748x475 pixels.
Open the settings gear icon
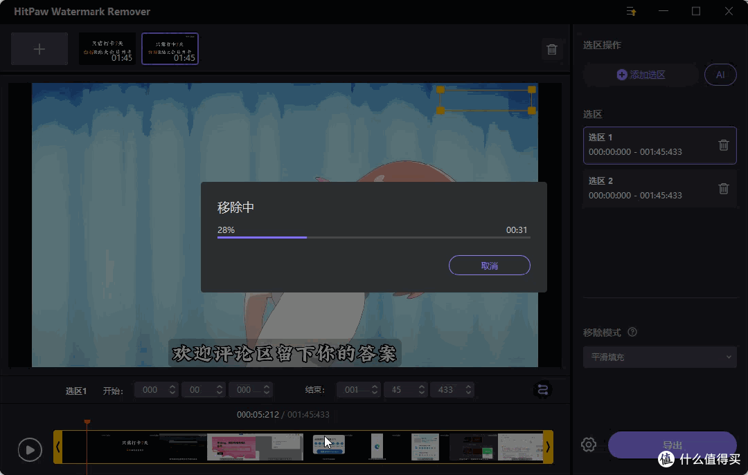[589, 445]
